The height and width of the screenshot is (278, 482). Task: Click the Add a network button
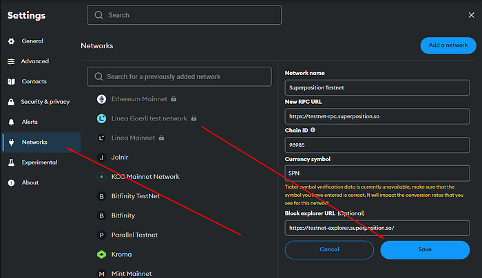pos(448,45)
